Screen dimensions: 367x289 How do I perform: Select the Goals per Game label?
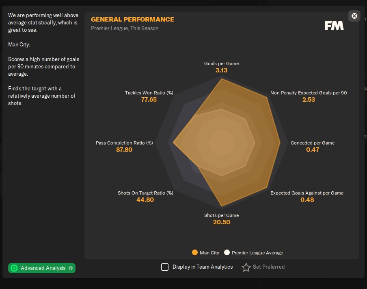coord(221,63)
